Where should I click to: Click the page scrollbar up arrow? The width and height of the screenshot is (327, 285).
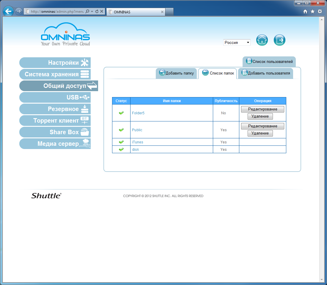click(321, 20)
